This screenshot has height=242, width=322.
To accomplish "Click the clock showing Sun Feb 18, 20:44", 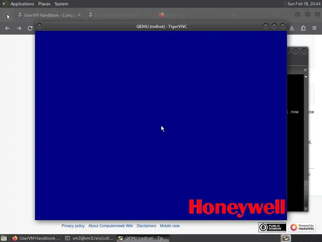I will (304, 4).
